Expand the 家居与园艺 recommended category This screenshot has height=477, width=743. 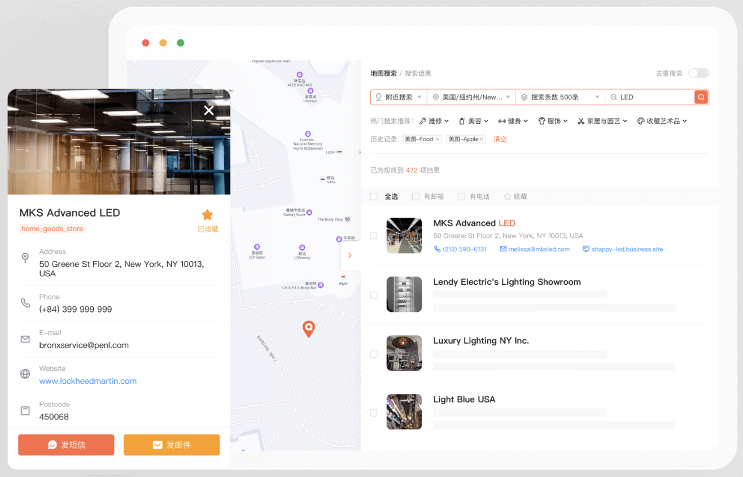pyautogui.click(x=602, y=121)
